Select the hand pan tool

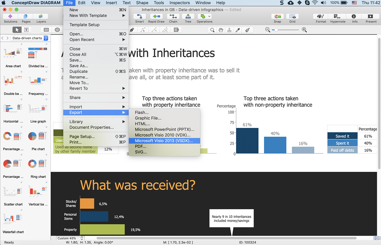(x=221, y=30)
